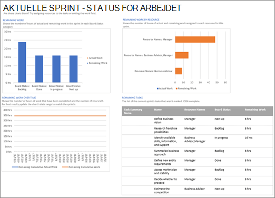
Task: Select the report title AKTUELLE SPRINT - STATUS FOR ARBEJDET
Action: [92, 8]
